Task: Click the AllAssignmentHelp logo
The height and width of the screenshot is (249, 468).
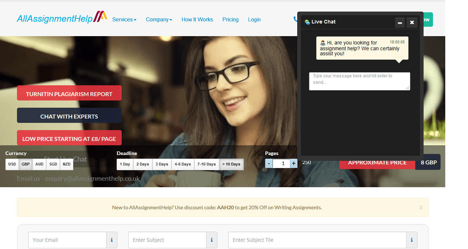Action: coord(62,18)
